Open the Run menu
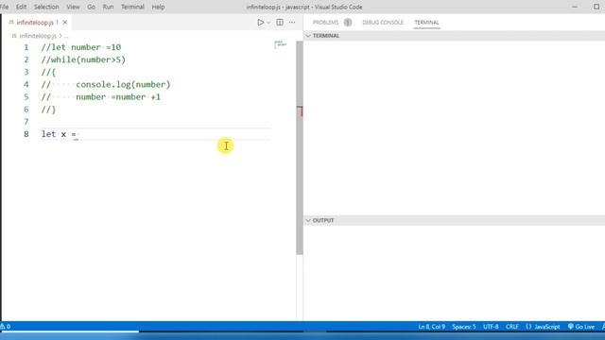This screenshot has height=340, width=605. point(108,7)
